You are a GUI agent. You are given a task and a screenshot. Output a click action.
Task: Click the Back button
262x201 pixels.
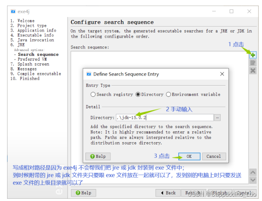click(168, 193)
